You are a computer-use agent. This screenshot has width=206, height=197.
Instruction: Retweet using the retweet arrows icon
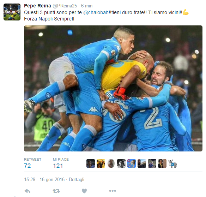click(x=56, y=191)
